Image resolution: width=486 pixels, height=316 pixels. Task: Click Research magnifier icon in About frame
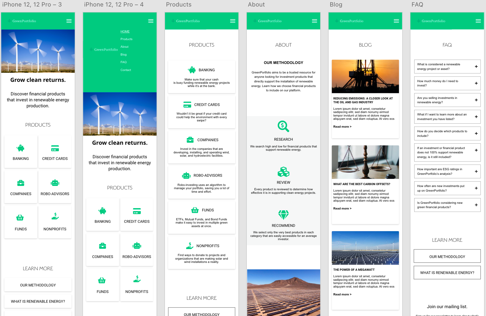tap(283, 126)
